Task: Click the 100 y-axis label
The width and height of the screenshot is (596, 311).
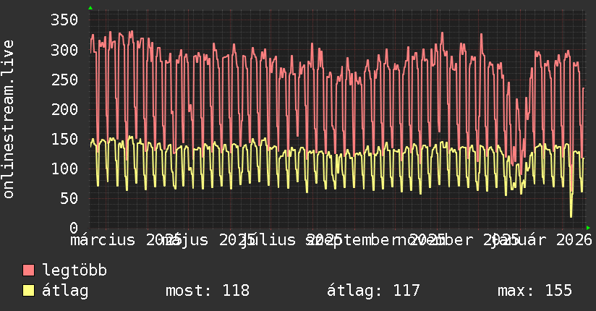Action: click(x=64, y=169)
